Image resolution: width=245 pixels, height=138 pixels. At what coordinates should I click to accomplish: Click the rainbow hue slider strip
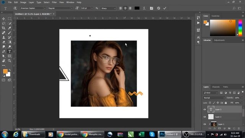240,28
